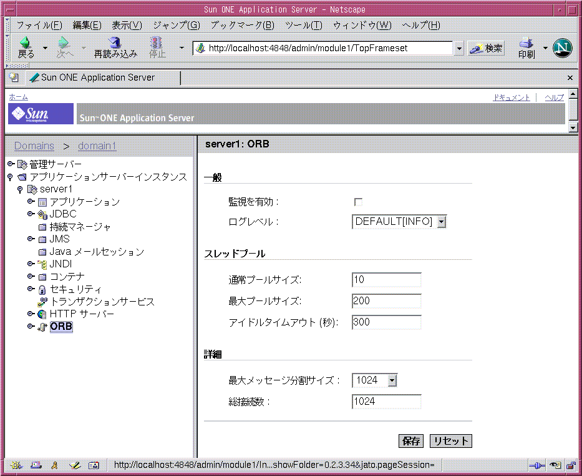Image resolution: width=582 pixels, height=476 pixels.
Task: Click the 総接続数 field showing 1024
Action: [386, 402]
